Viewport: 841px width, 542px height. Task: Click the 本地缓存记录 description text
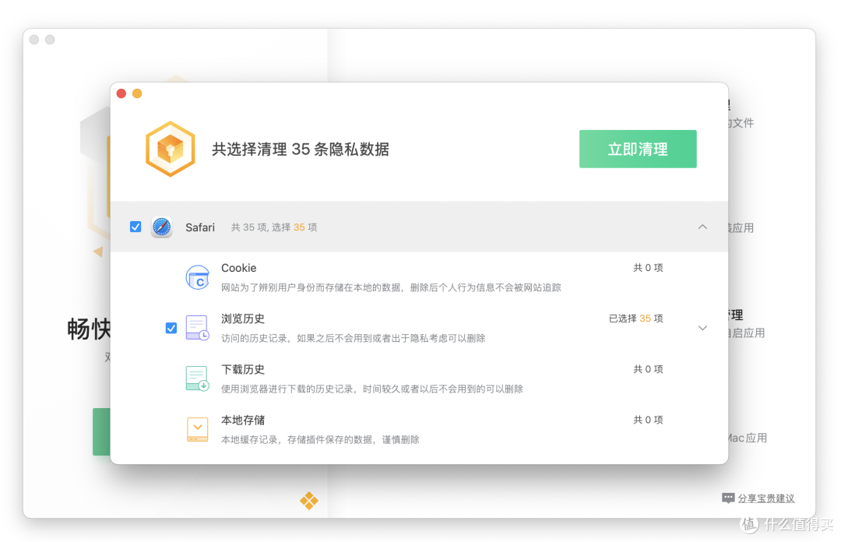(320, 440)
